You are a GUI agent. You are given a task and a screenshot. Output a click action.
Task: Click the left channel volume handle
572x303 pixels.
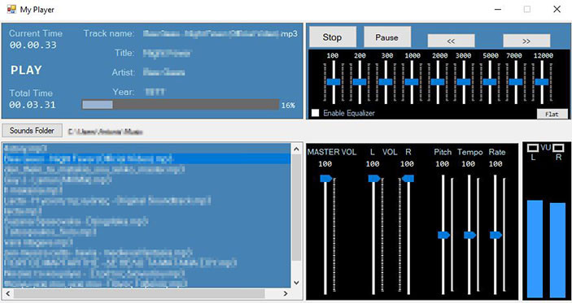(374, 179)
